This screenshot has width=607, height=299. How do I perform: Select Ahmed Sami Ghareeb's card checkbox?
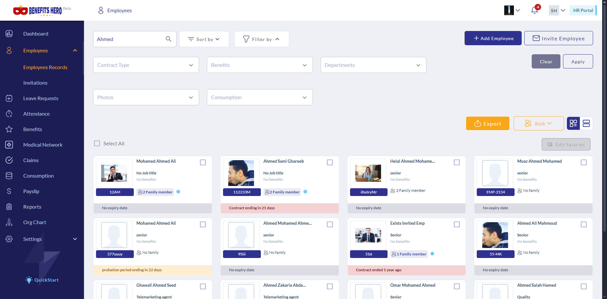[x=330, y=162]
